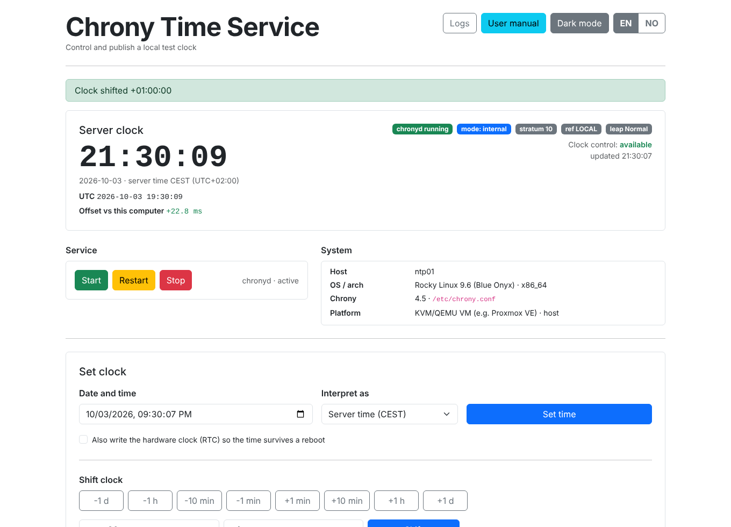Image resolution: width=731 pixels, height=527 pixels.
Task: Click the chronyd · active status text
Action: coord(270,281)
